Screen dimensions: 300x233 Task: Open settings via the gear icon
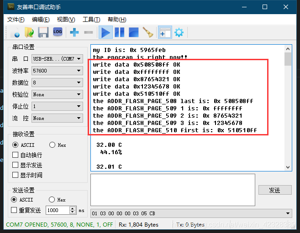point(179,32)
